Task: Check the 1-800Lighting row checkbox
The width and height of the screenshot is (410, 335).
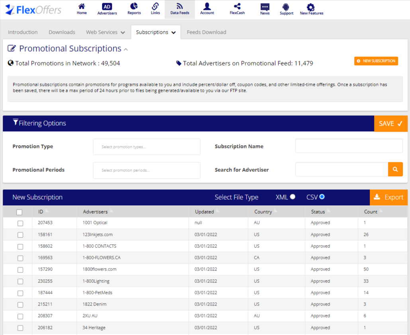Action: pyautogui.click(x=20, y=281)
